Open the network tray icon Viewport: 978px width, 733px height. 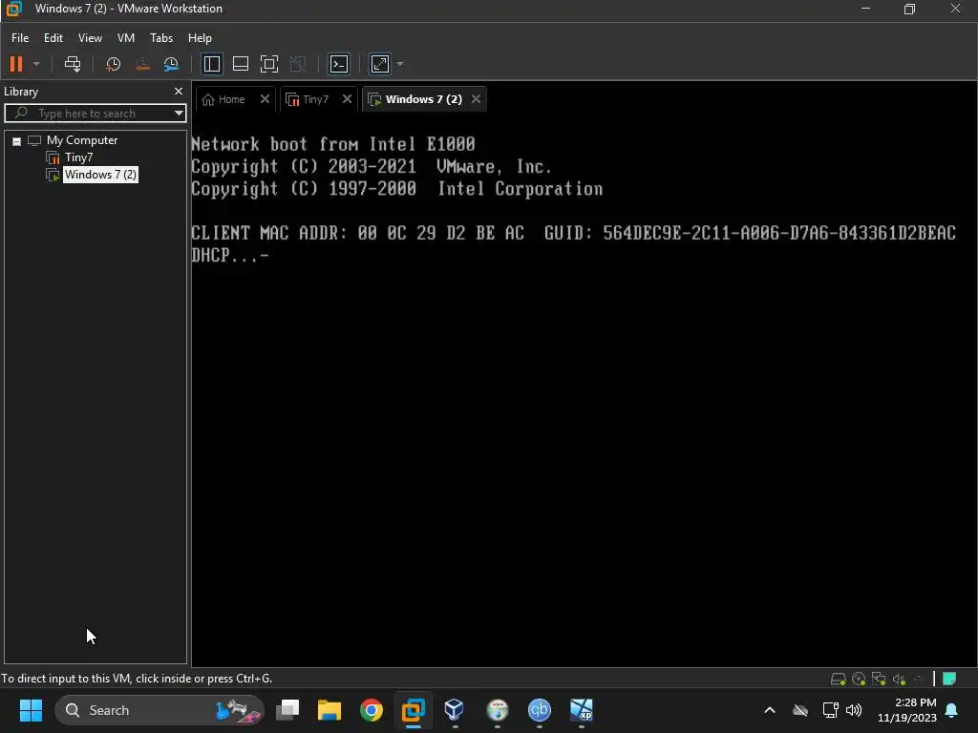click(x=830, y=710)
